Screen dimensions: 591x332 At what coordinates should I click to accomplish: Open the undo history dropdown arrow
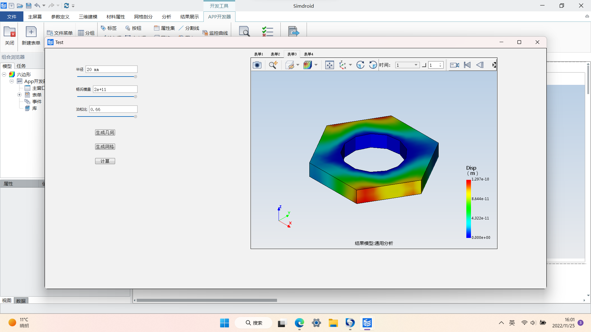point(44,6)
